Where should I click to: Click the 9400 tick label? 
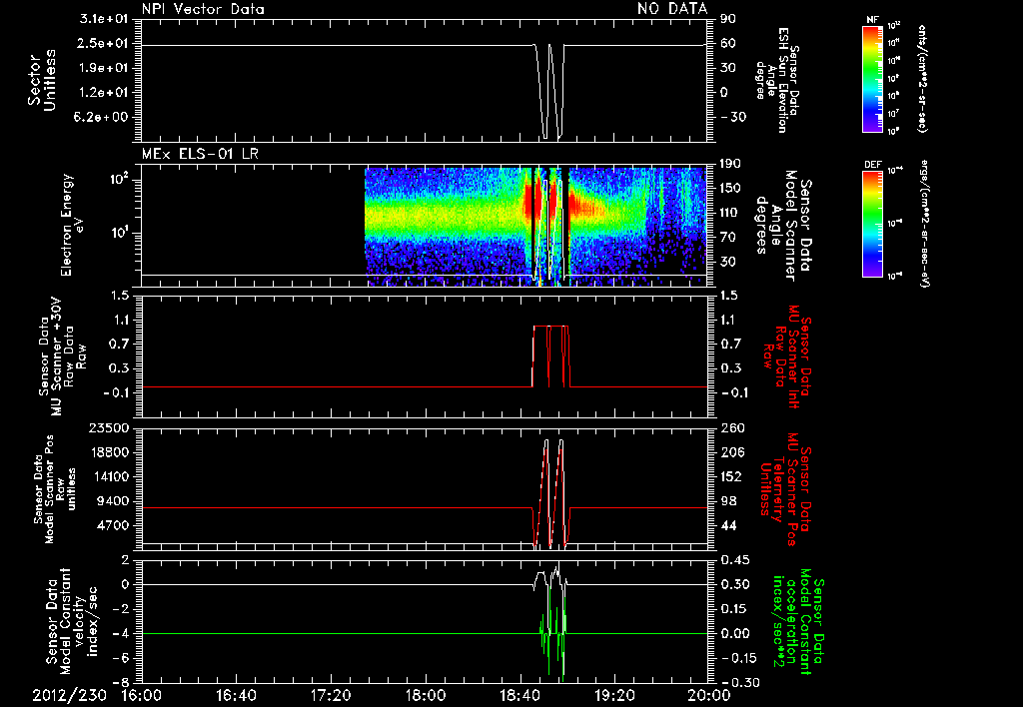pyautogui.click(x=114, y=501)
